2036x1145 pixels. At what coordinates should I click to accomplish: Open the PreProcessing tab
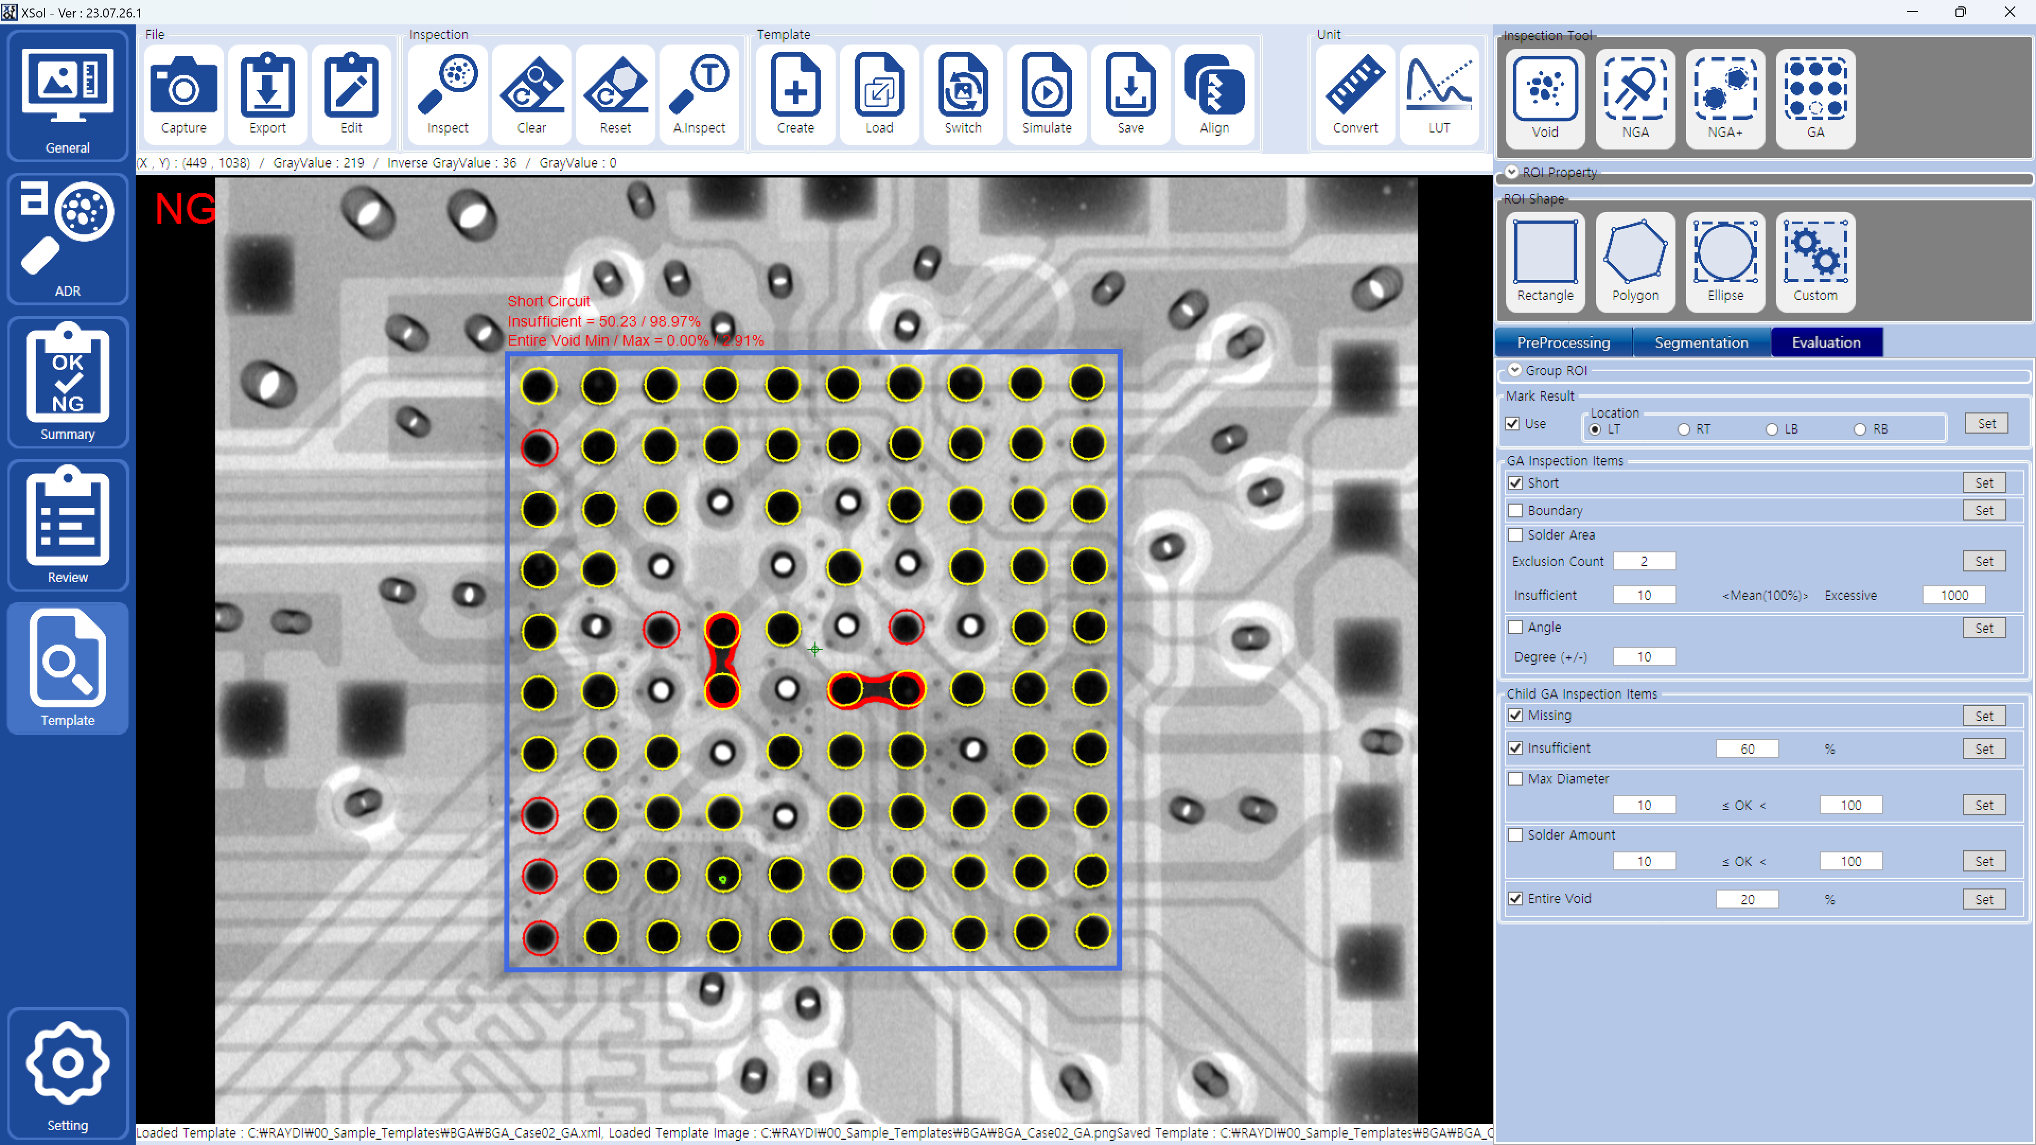coord(1563,342)
